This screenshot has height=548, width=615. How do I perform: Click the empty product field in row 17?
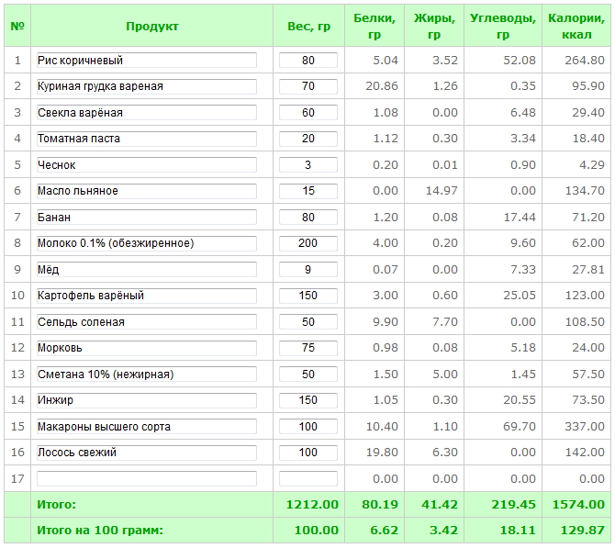tap(147, 478)
